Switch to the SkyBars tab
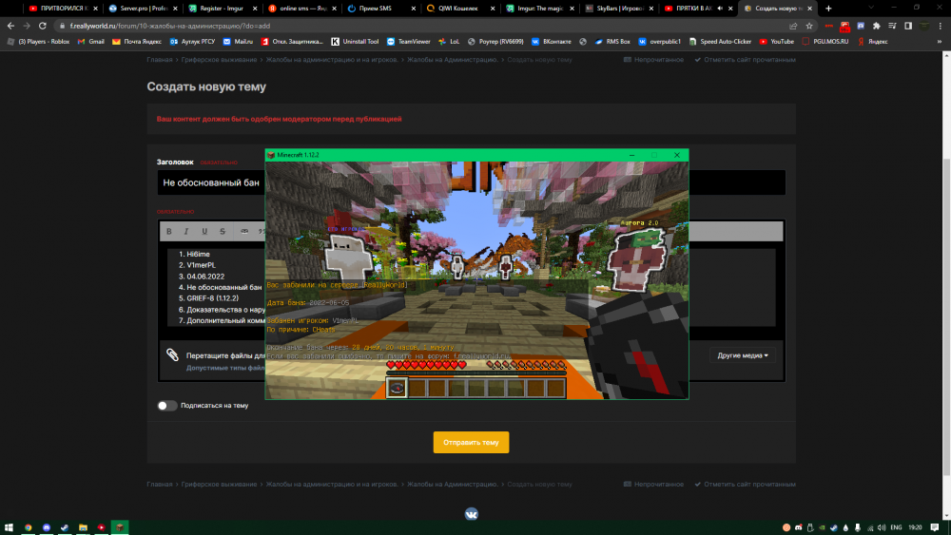Image resolution: width=951 pixels, height=535 pixels. 619,9
